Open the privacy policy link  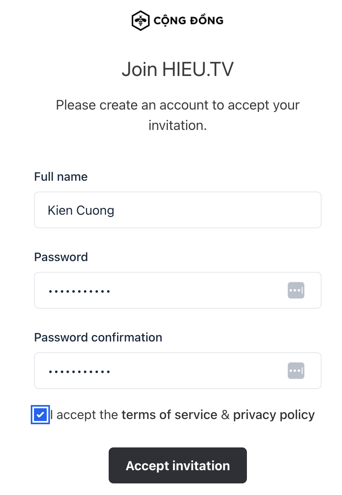click(x=274, y=415)
